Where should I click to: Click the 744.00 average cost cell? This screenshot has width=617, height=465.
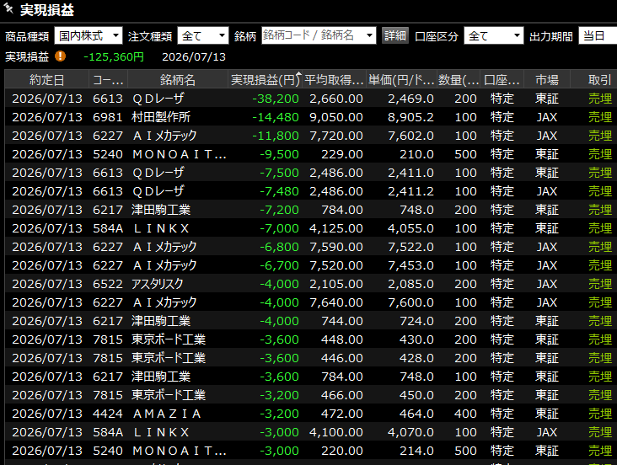click(342, 321)
